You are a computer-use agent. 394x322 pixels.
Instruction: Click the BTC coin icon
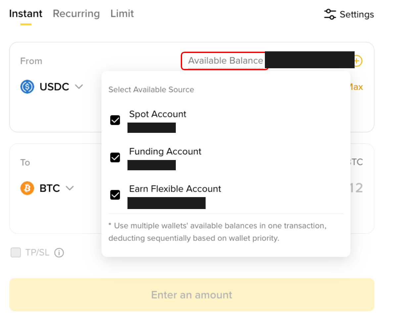pos(27,188)
